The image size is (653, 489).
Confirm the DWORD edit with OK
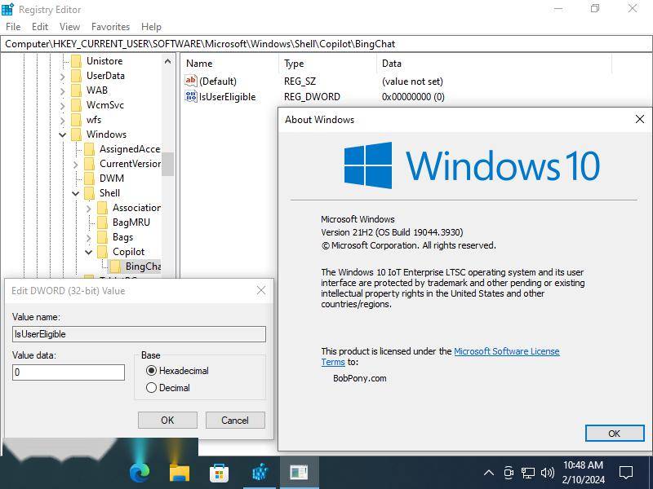click(167, 420)
